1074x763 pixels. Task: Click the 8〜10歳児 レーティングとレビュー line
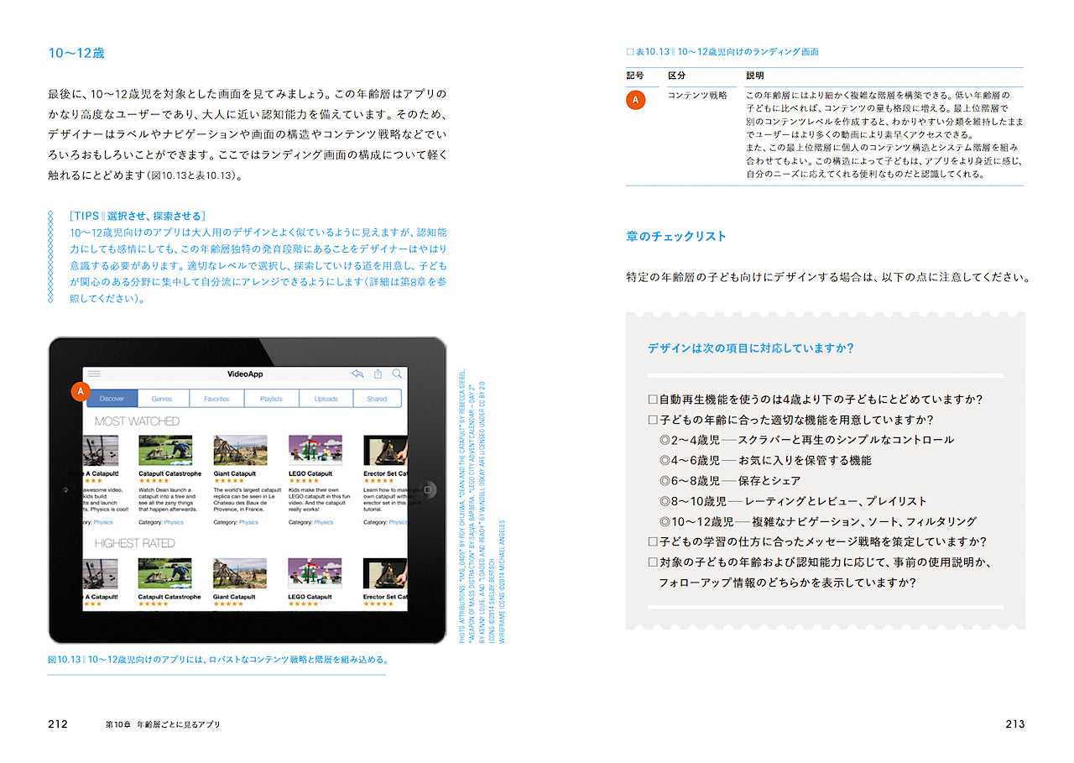coord(793,501)
